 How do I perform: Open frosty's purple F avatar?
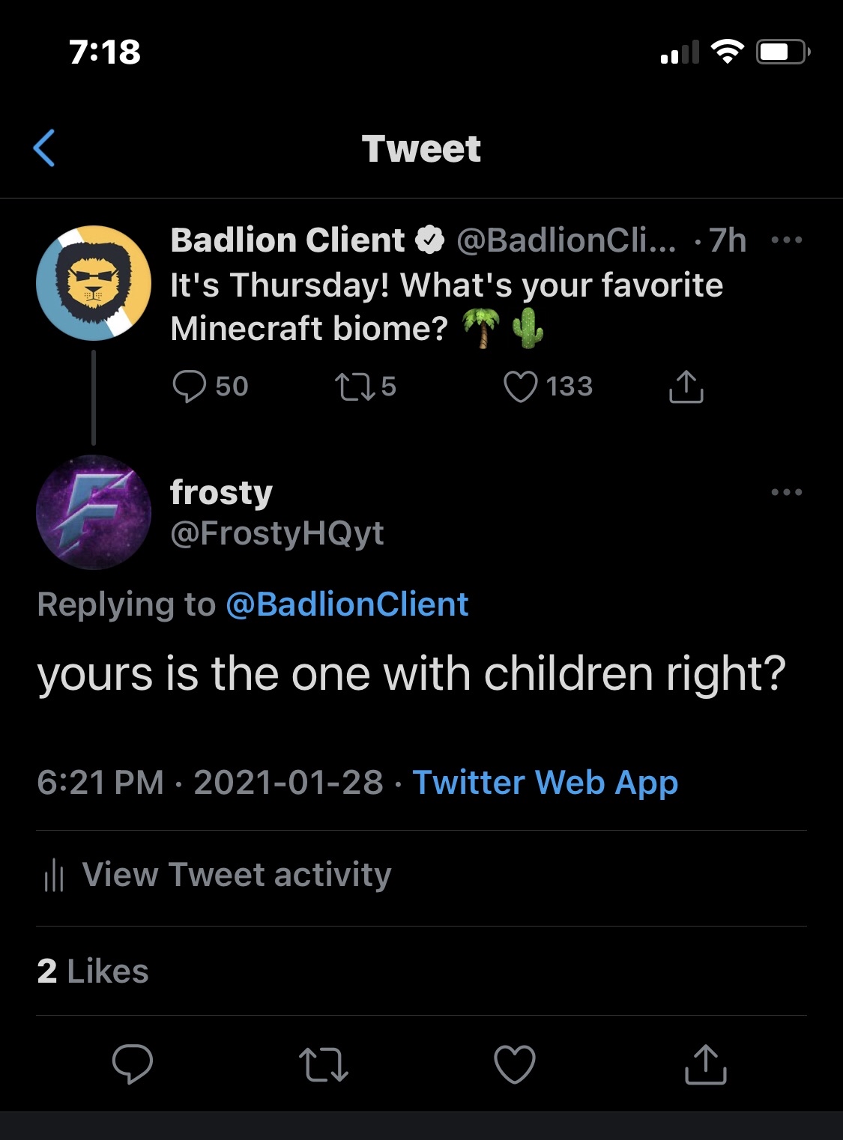point(94,512)
